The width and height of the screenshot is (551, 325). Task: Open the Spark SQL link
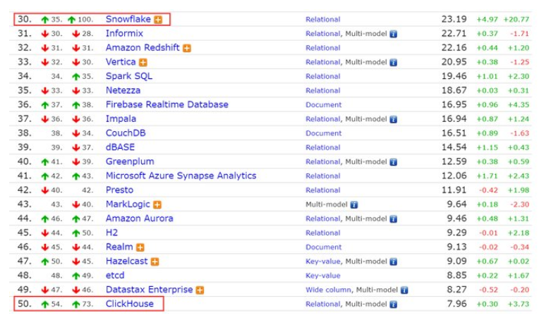[129, 76]
